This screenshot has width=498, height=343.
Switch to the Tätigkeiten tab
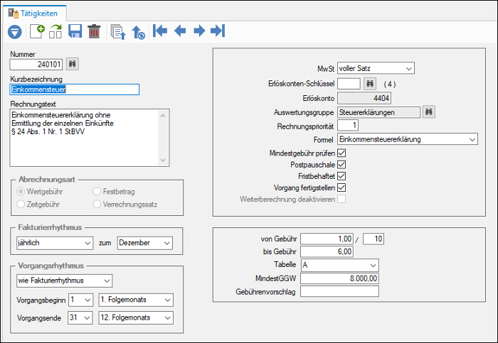coord(34,13)
